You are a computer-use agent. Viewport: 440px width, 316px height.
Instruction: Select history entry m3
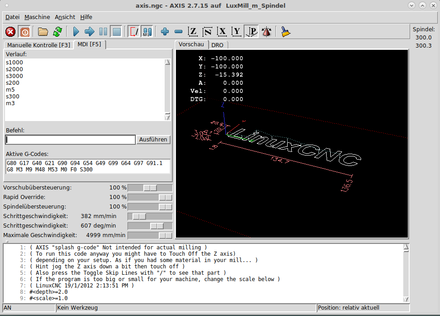(10, 103)
